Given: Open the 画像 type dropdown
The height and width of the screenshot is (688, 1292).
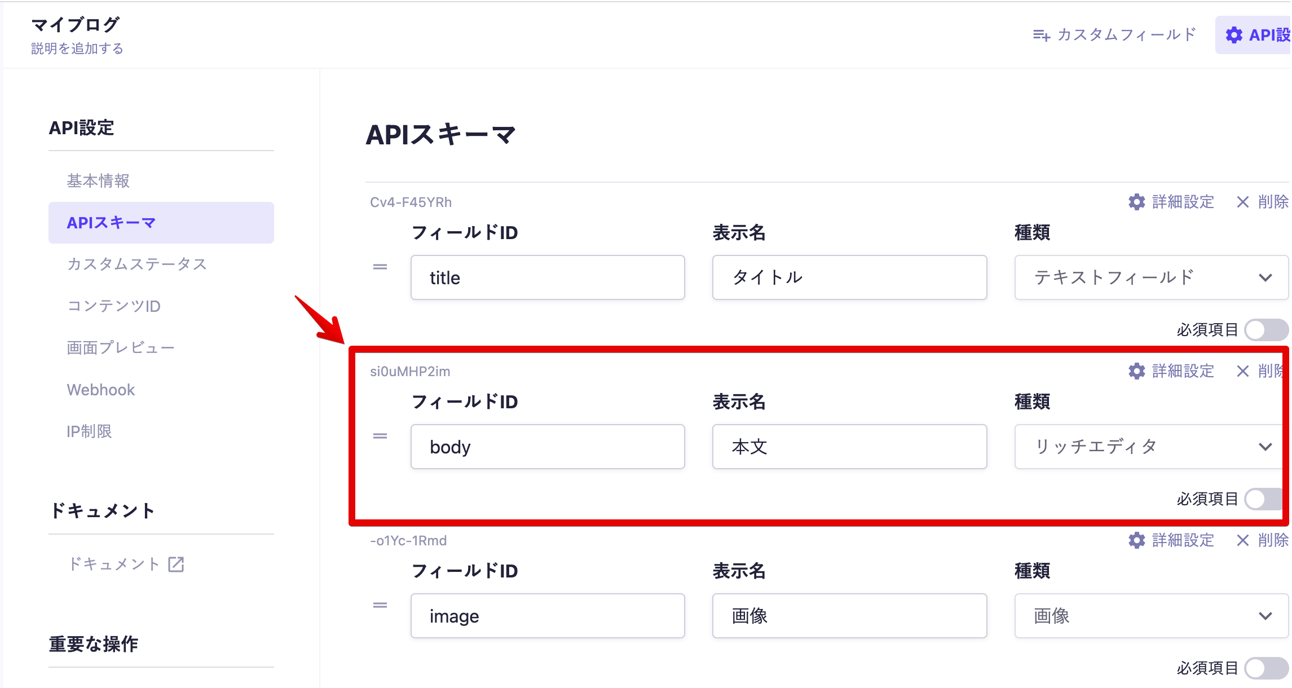Looking at the screenshot, I should (x=1150, y=616).
